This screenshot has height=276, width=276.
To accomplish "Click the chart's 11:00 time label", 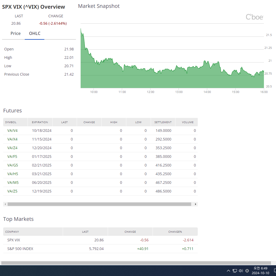I will click(122, 92).
